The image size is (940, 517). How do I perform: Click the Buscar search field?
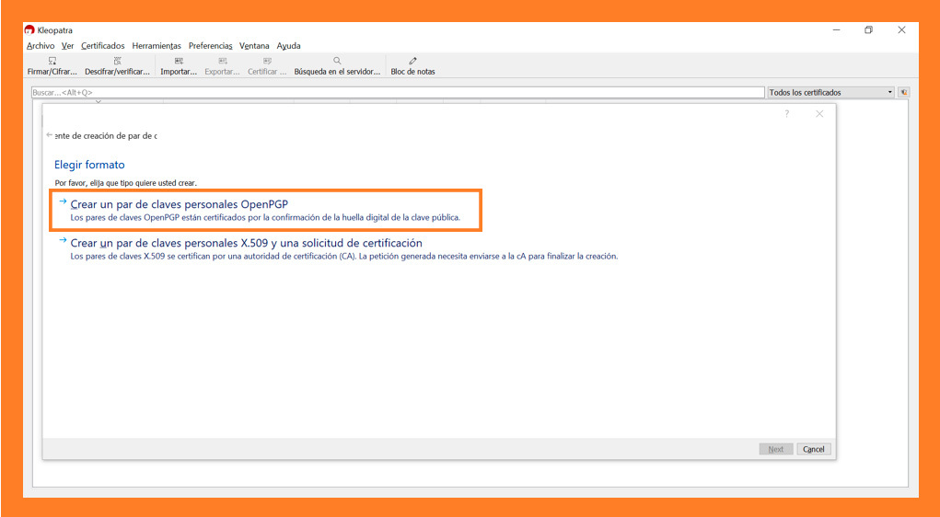(396, 92)
